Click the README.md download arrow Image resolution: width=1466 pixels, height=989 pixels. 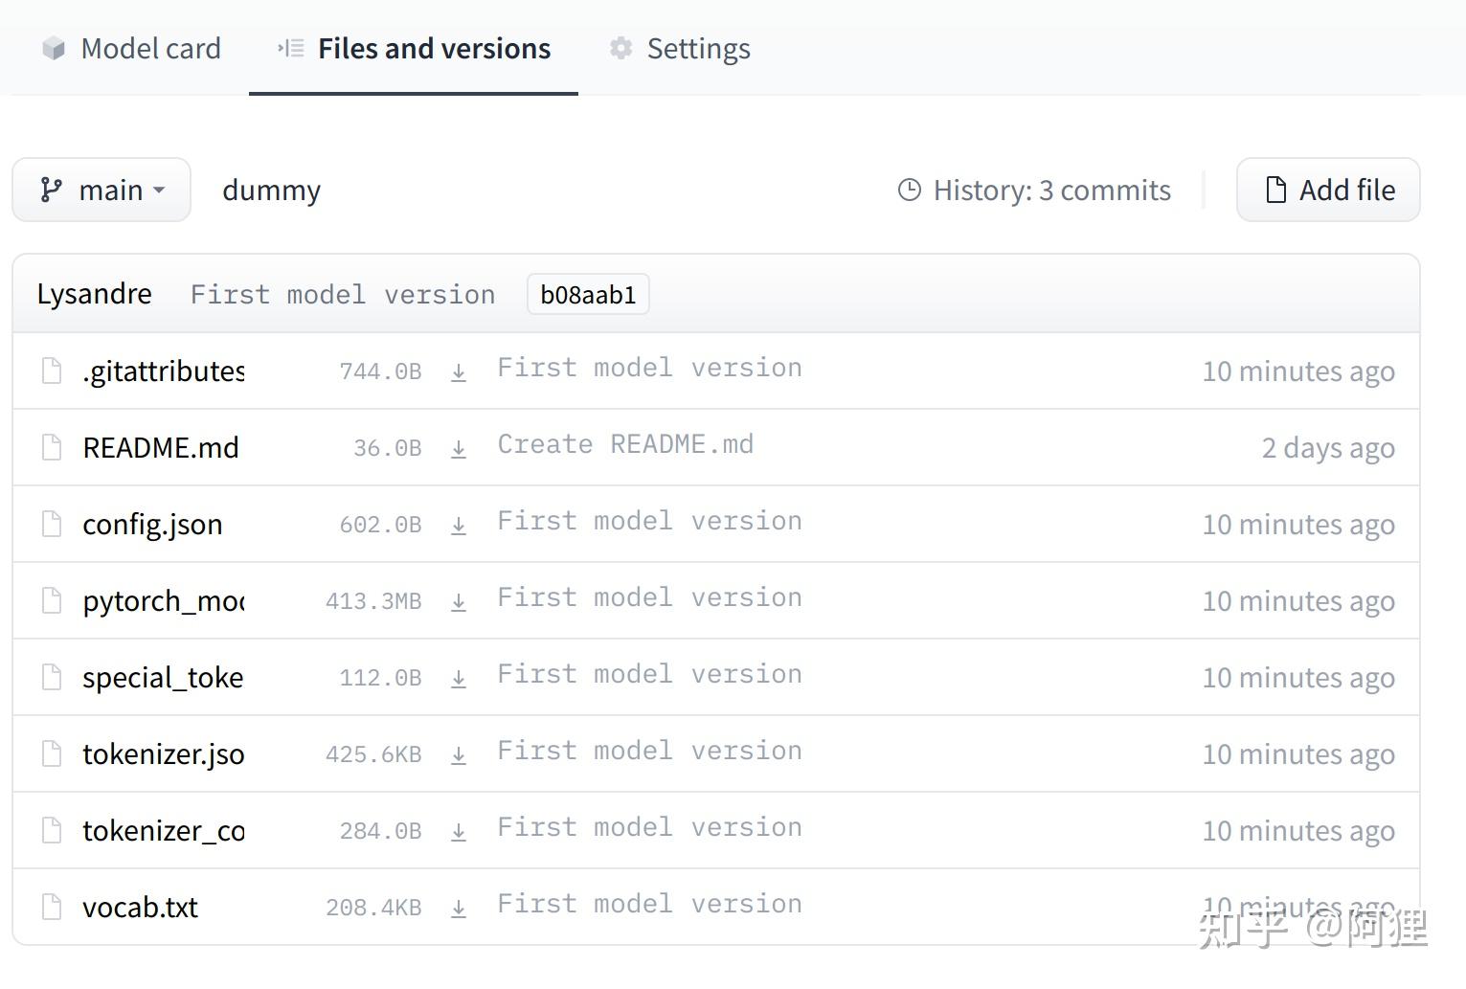point(459,449)
